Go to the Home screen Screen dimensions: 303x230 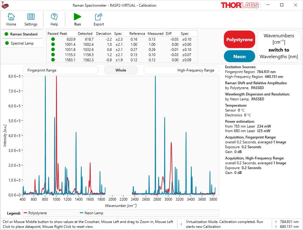pyautogui.click(x=11, y=19)
